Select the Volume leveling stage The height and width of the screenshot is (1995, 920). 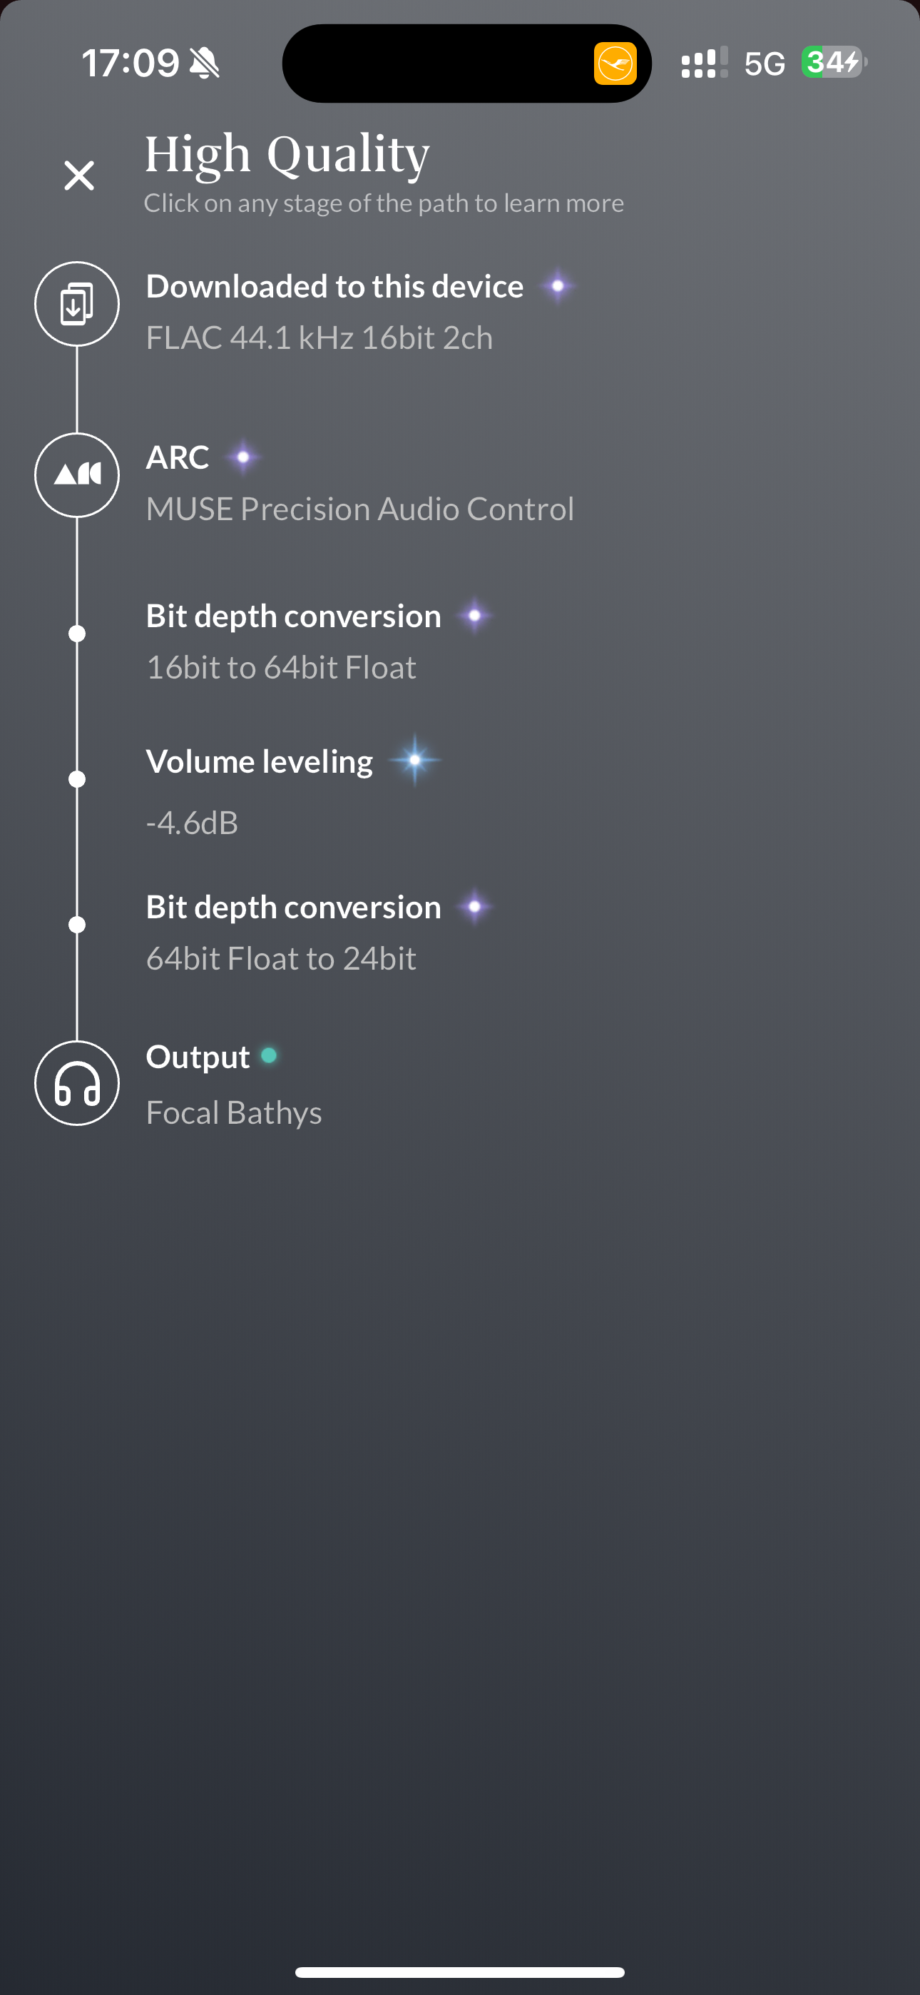coord(260,761)
